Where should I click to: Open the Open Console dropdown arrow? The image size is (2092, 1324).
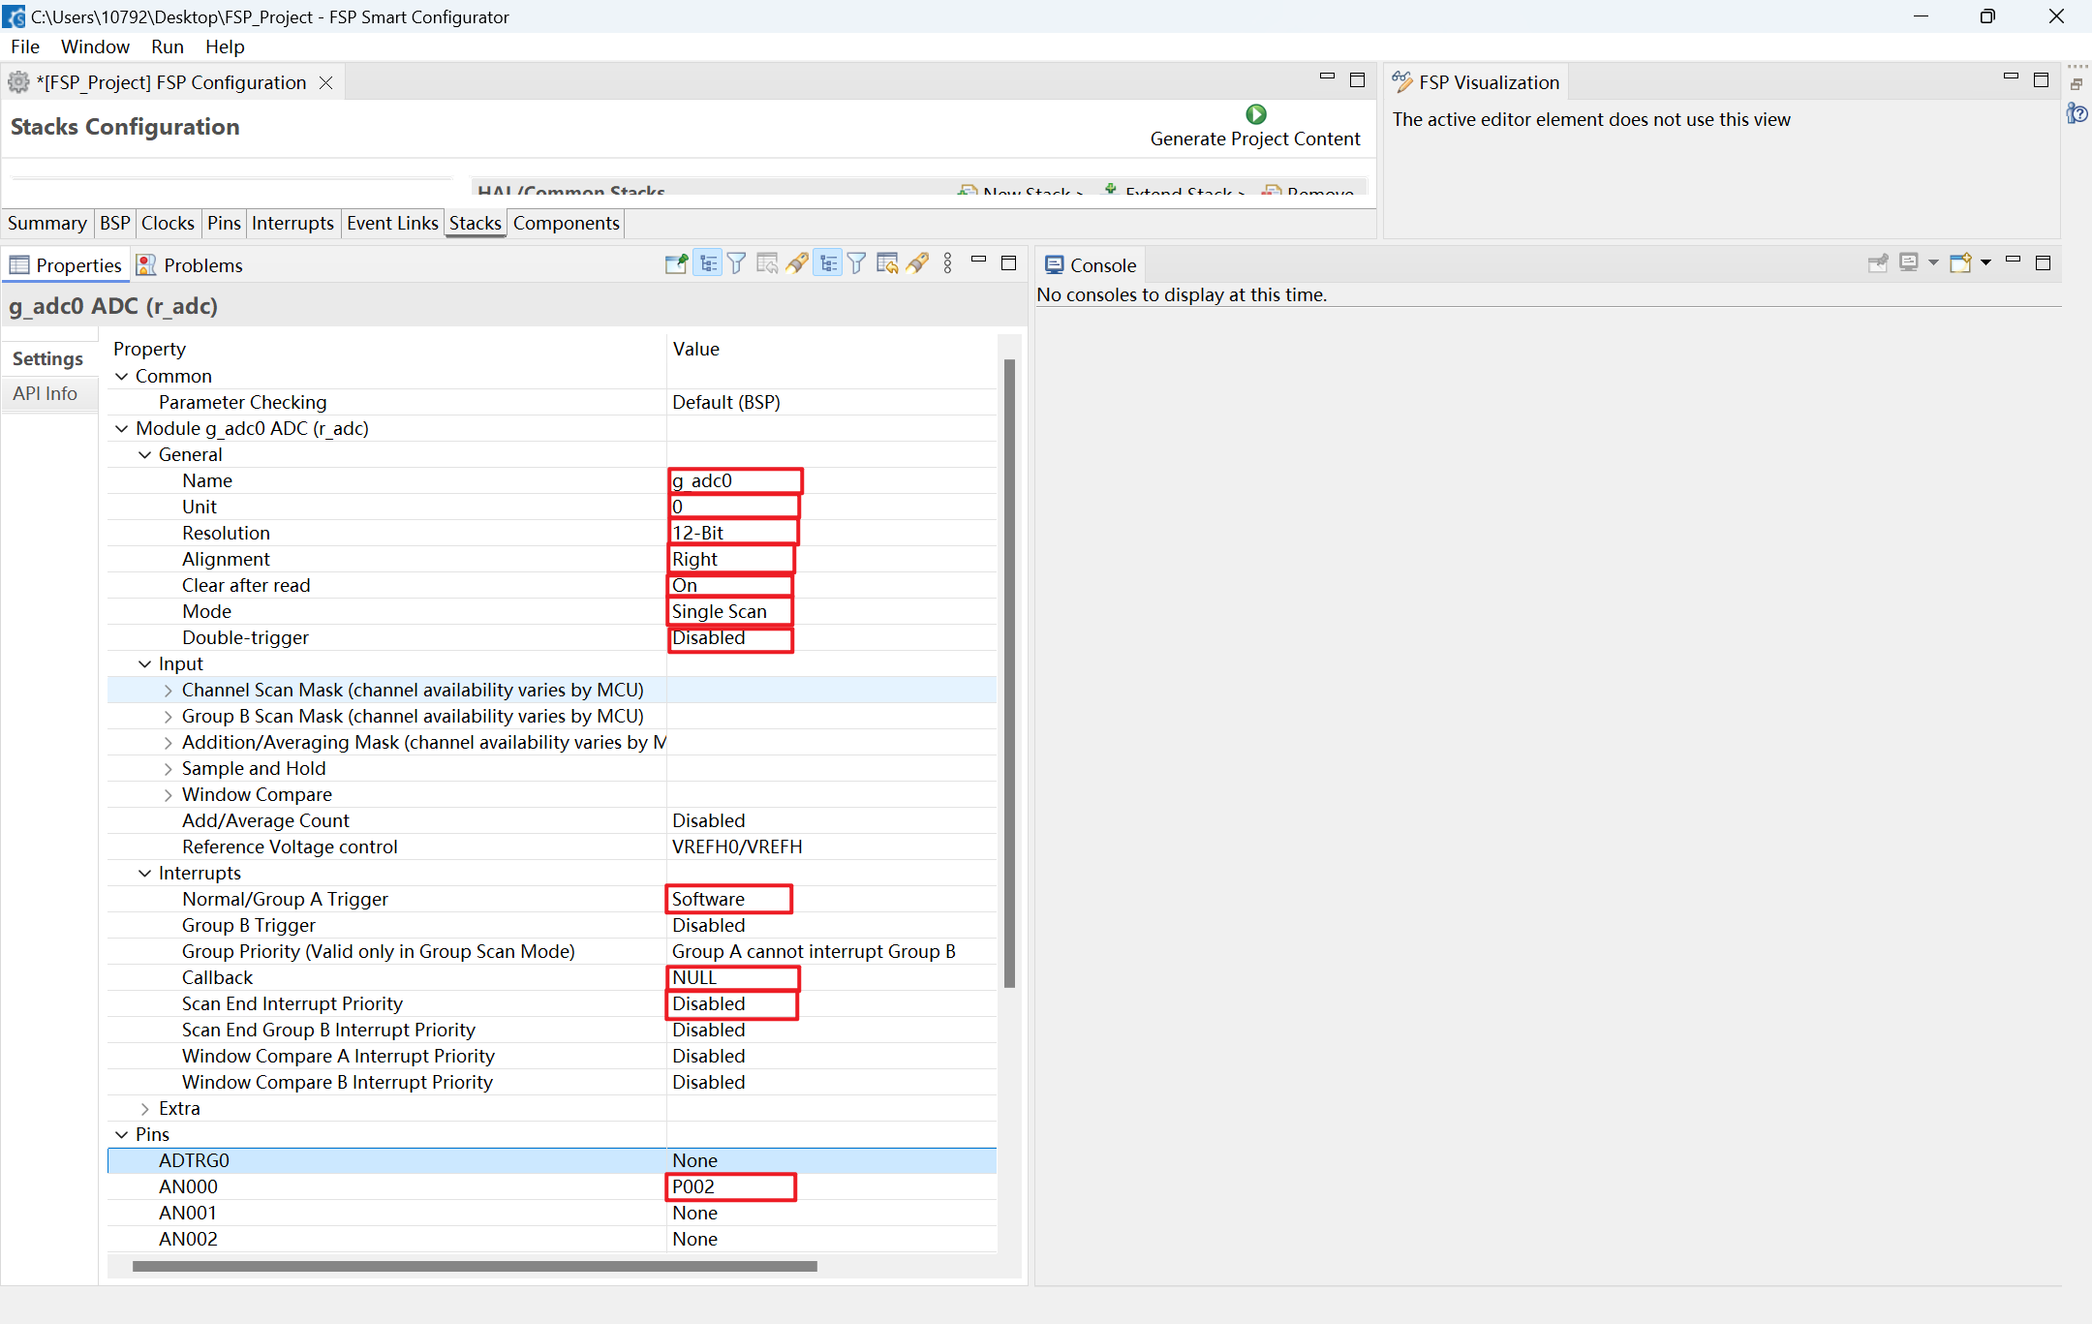[x=1985, y=263]
